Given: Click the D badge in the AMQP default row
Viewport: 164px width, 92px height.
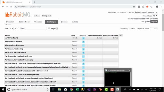Looking at the screenshot, I should (83, 38).
